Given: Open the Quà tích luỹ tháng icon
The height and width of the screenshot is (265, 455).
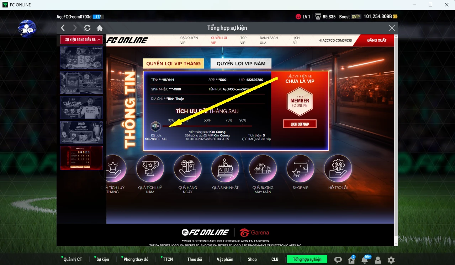Looking at the screenshot, I should tap(112, 168).
